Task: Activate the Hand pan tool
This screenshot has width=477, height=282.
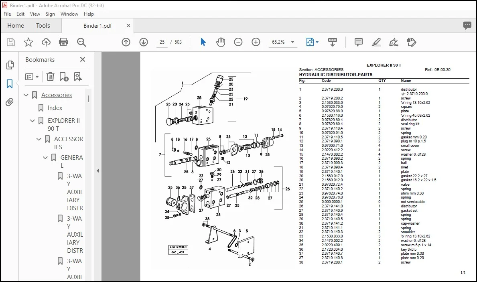Action: click(221, 42)
